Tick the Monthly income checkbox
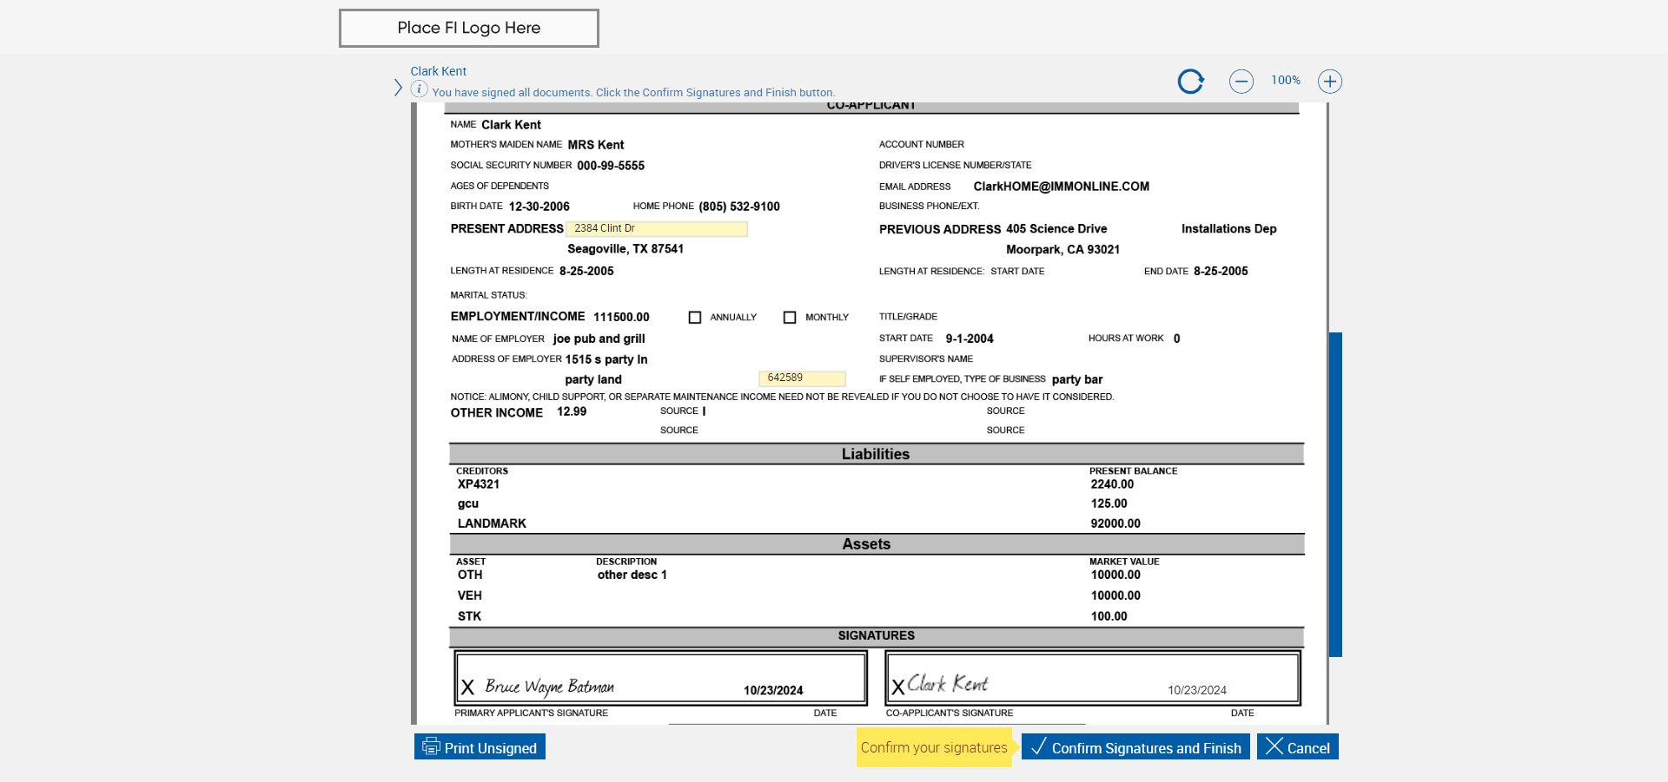 (x=790, y=318)
